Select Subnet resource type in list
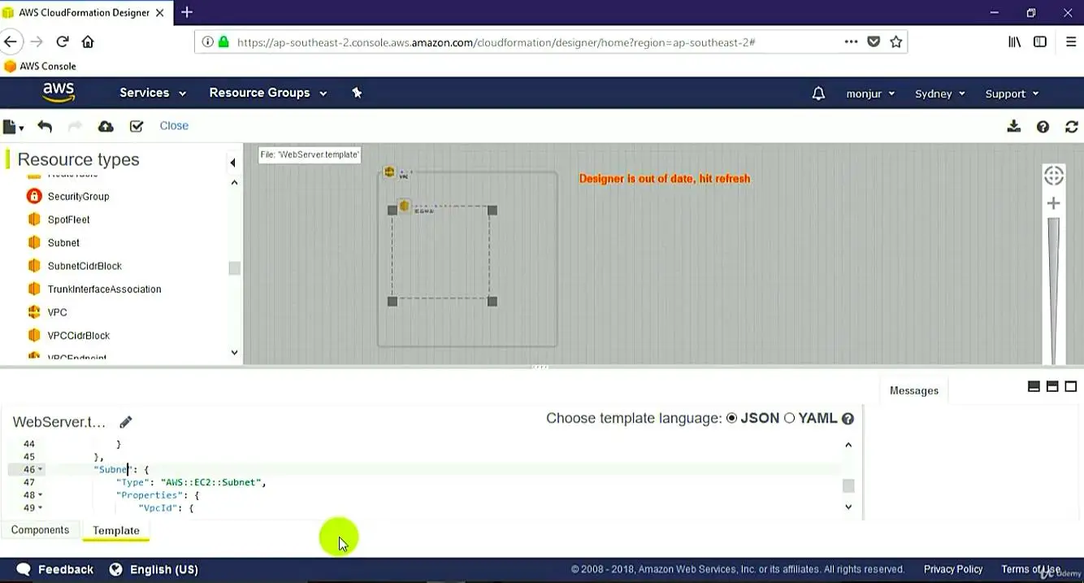The width and height of the screenshot is (1084, 583). pyautogui.click(x=63, y=242)
